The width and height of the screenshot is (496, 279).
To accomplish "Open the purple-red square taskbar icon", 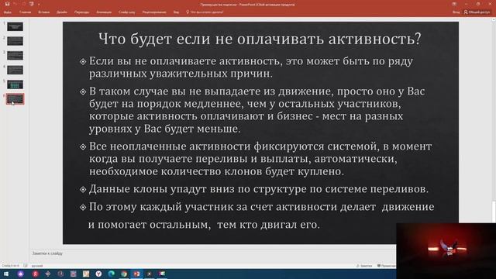I will coord(74,274).
